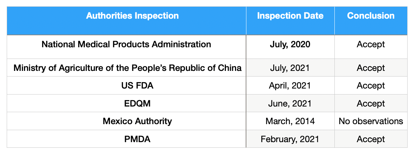Select the Accept cell in US FDA row

tap(371, 85)
